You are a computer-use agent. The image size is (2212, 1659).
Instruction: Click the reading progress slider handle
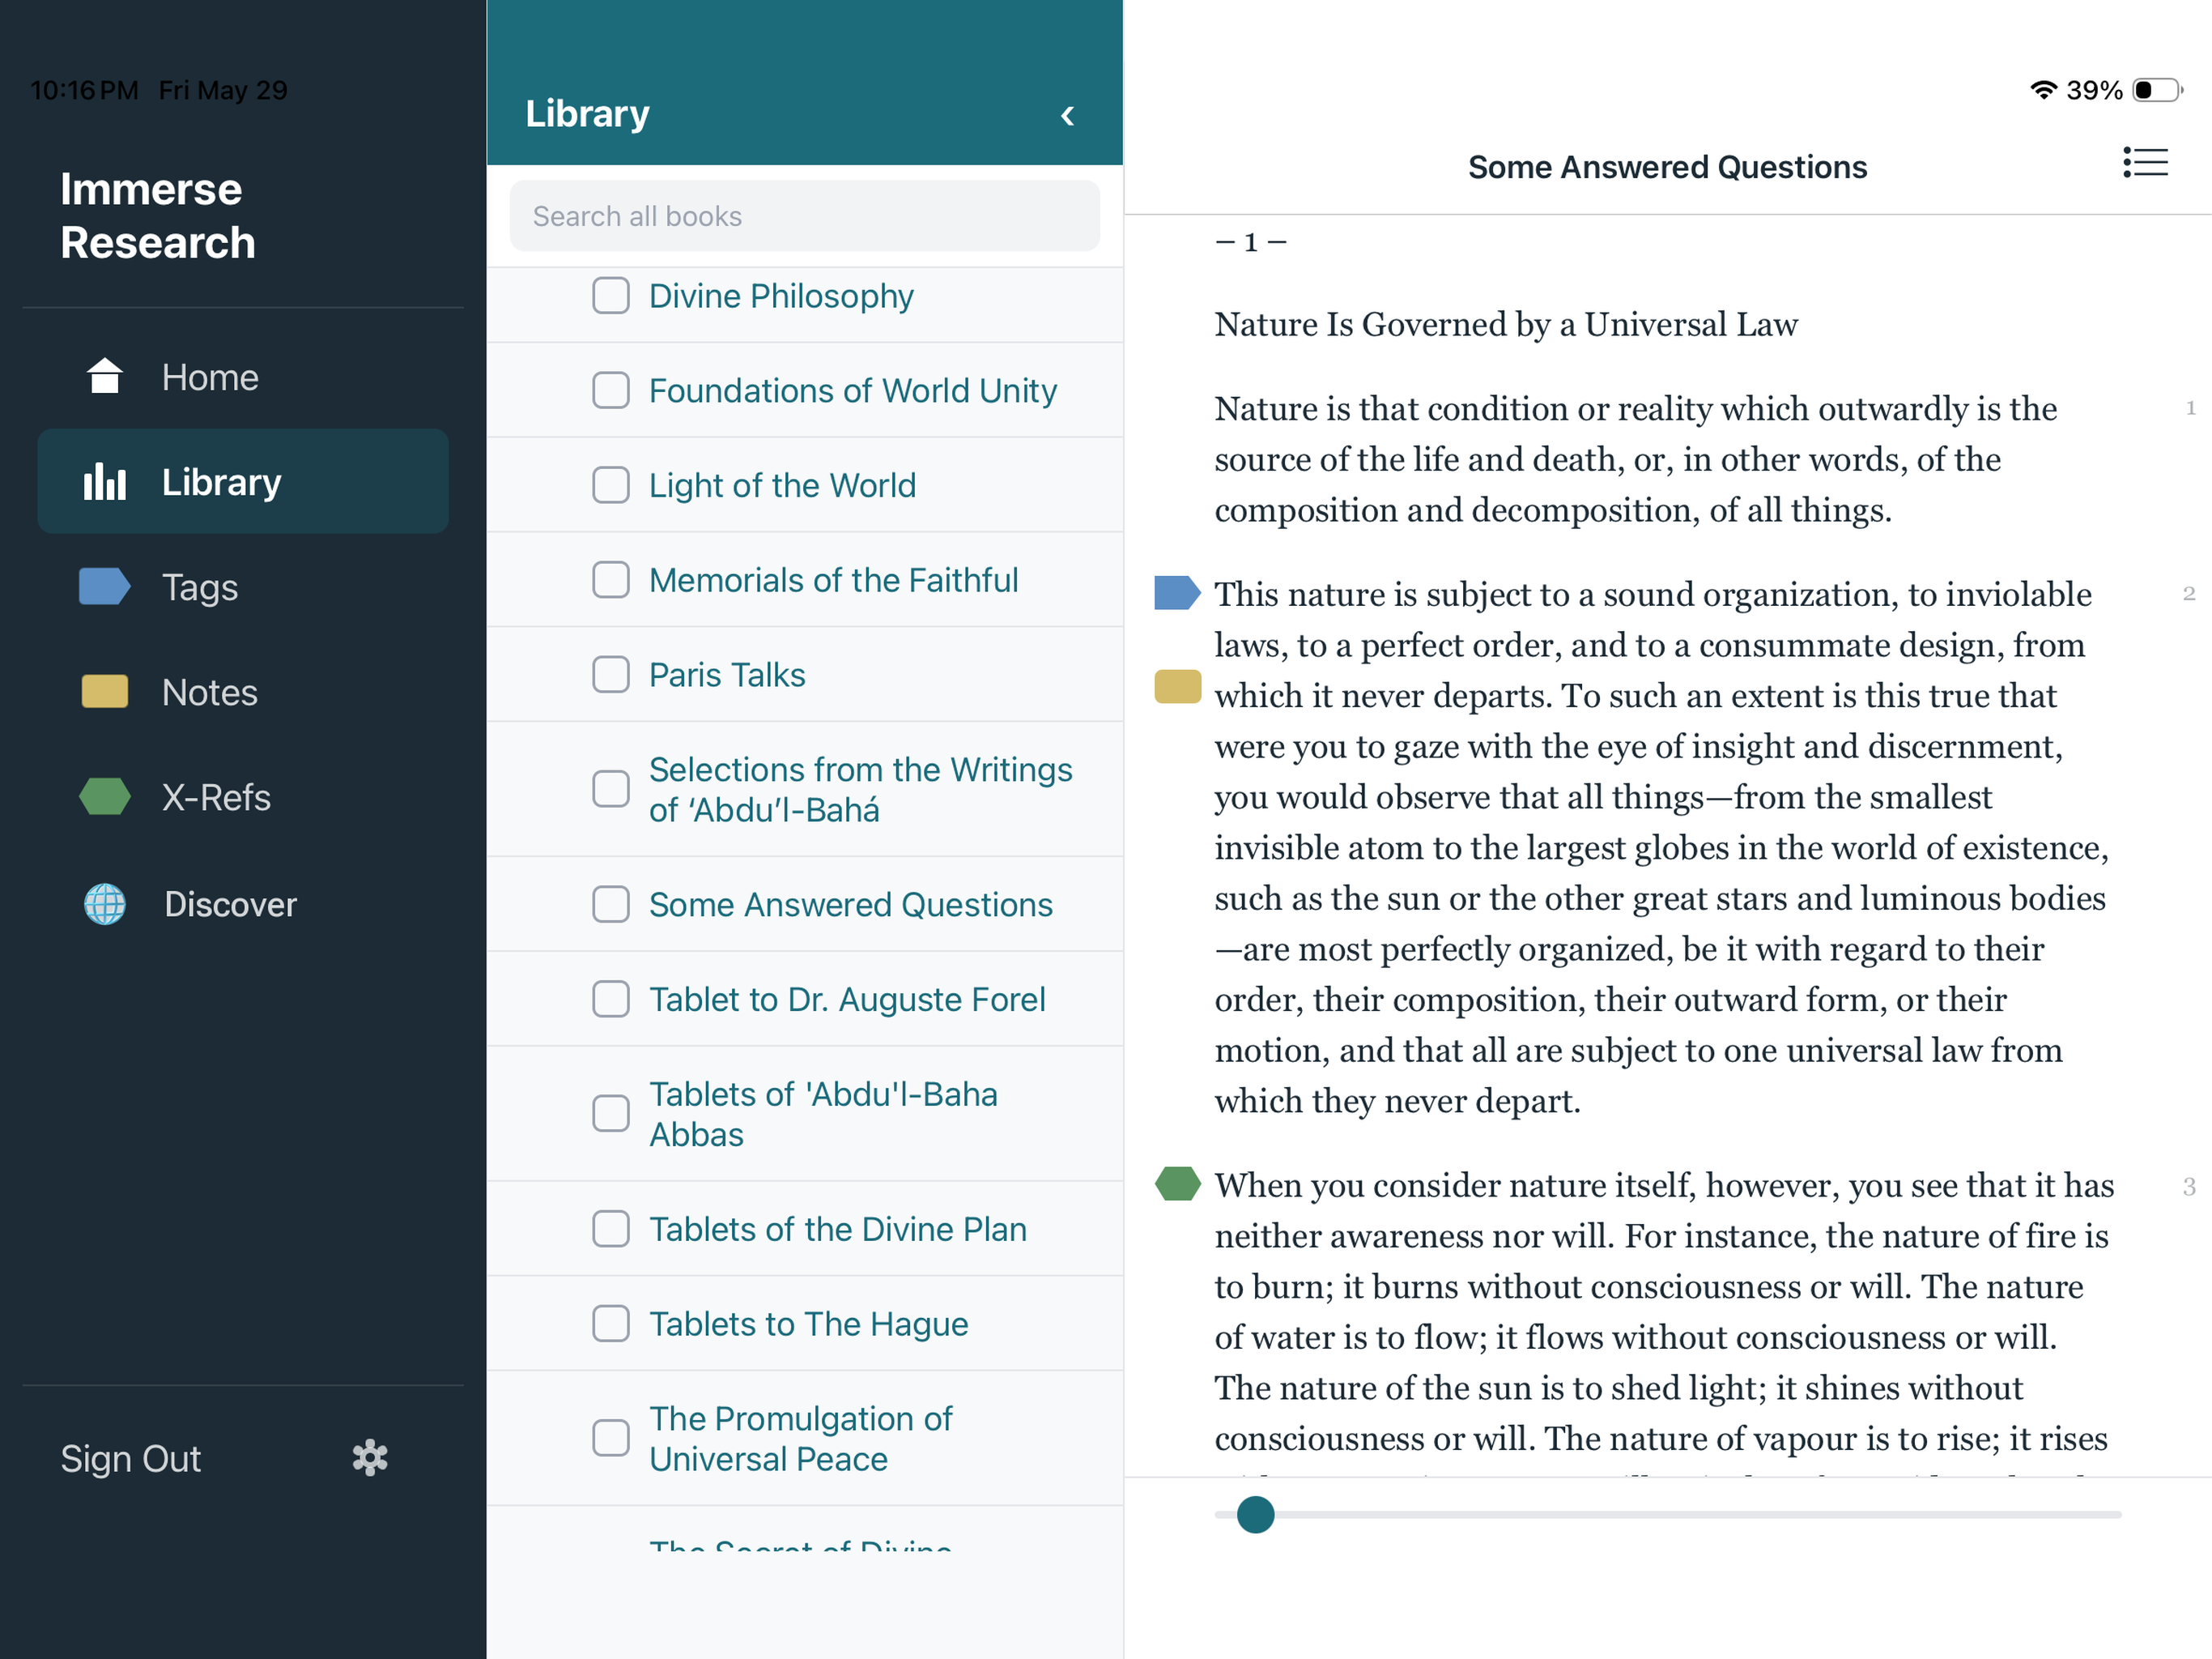click(x=1255, y=1515)
